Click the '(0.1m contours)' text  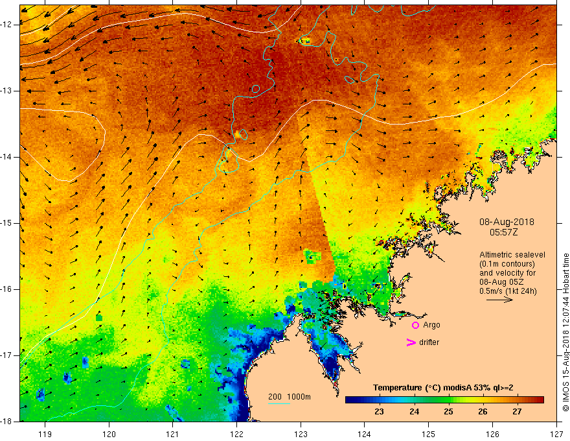coord(507,264)
